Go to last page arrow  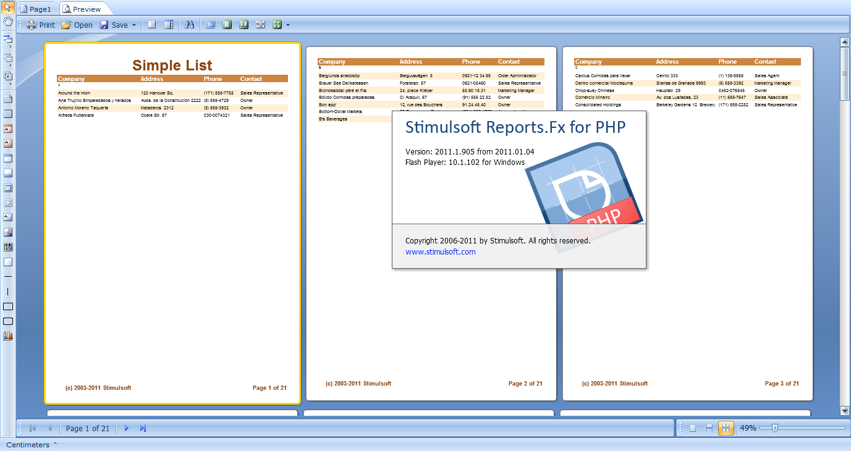[x=143, y=428]
